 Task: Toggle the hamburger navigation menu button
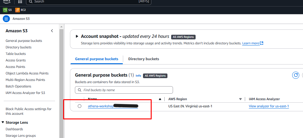click(x=6, y=19)
